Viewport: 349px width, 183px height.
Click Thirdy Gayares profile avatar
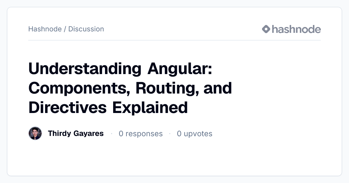[35, 133]
